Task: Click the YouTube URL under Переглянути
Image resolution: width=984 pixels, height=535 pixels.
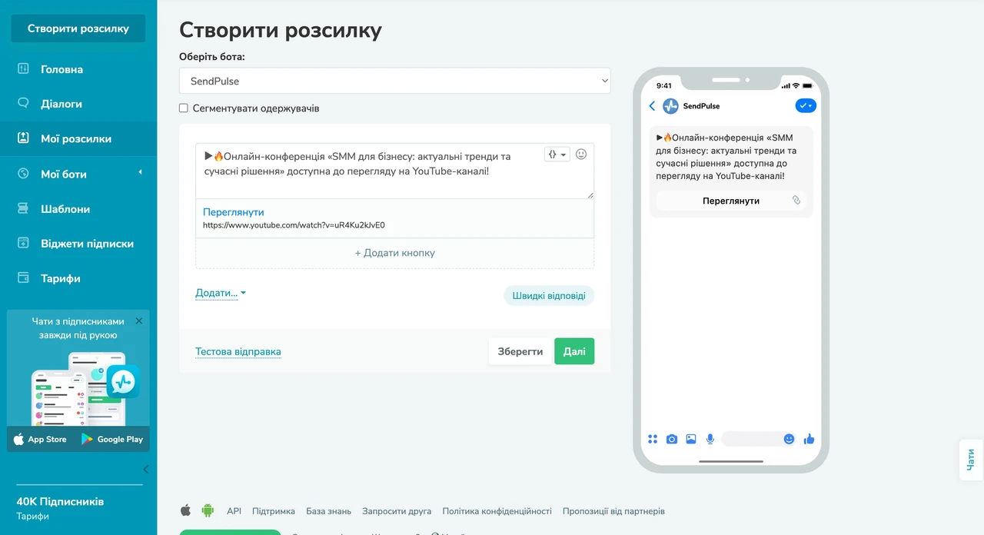Action: (294, 225)
